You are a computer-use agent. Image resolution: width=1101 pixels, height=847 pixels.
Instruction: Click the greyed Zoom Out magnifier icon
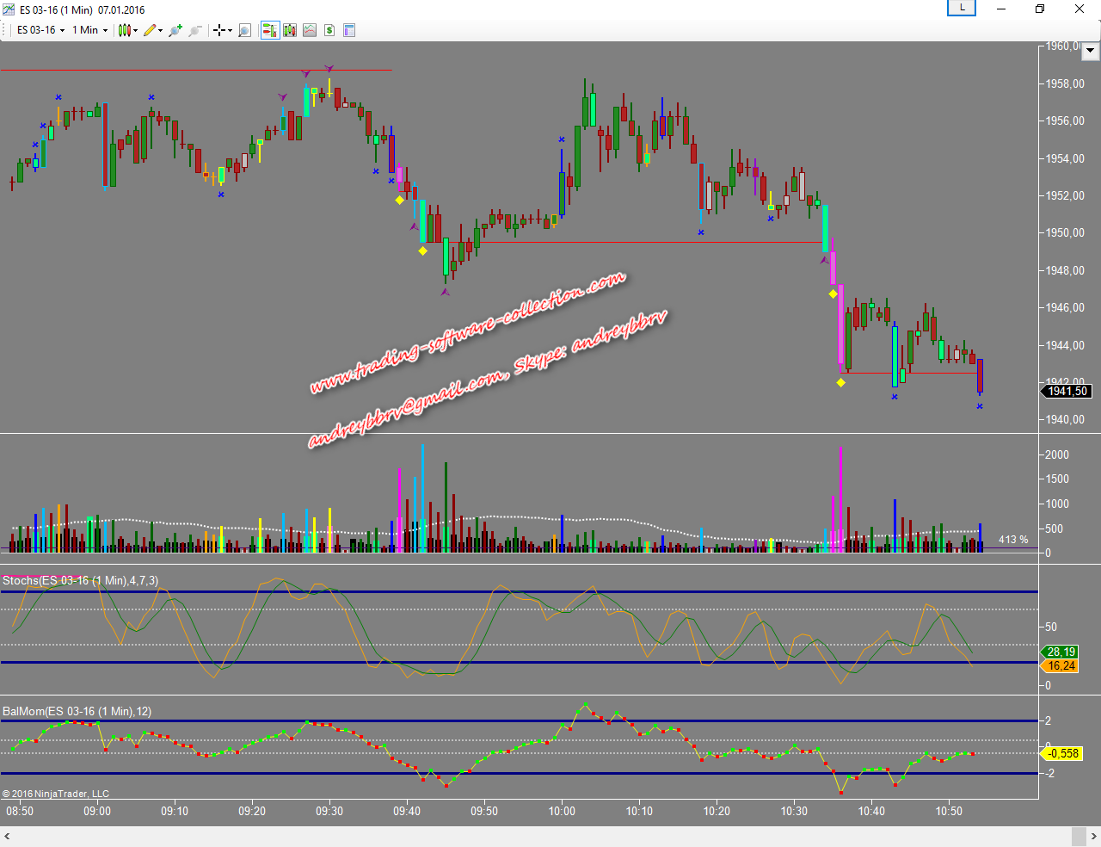tap(195, 30)
